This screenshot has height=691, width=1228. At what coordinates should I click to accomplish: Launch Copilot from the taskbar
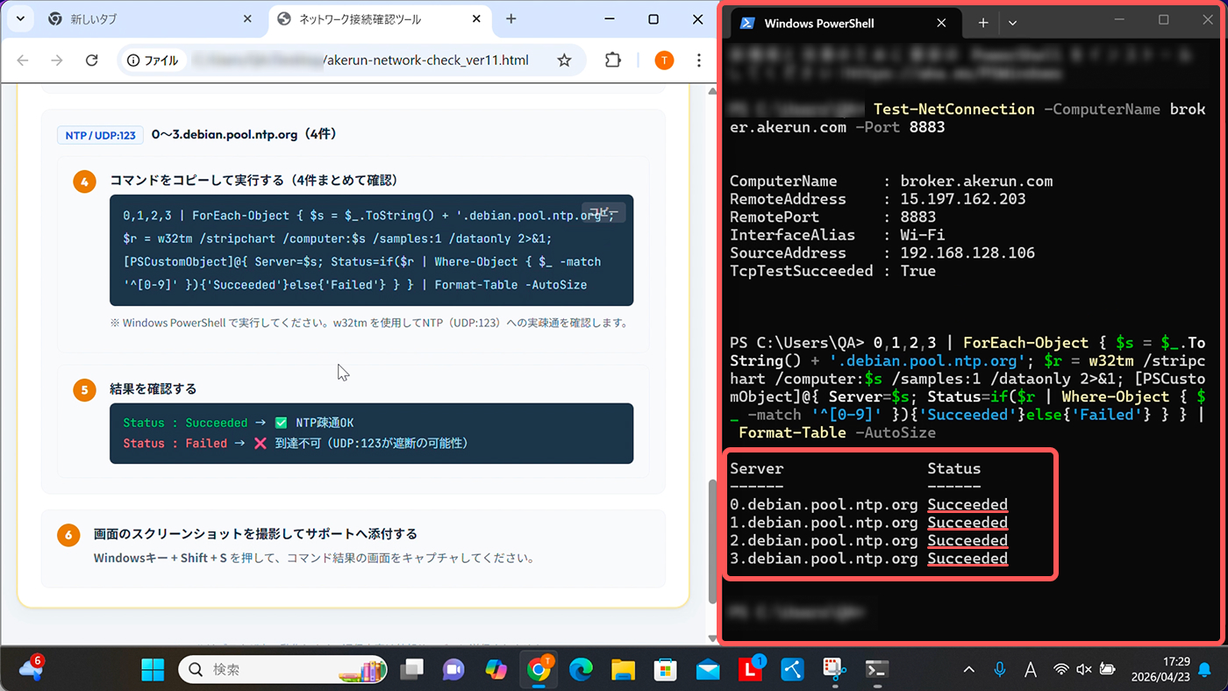pos(496,670)
